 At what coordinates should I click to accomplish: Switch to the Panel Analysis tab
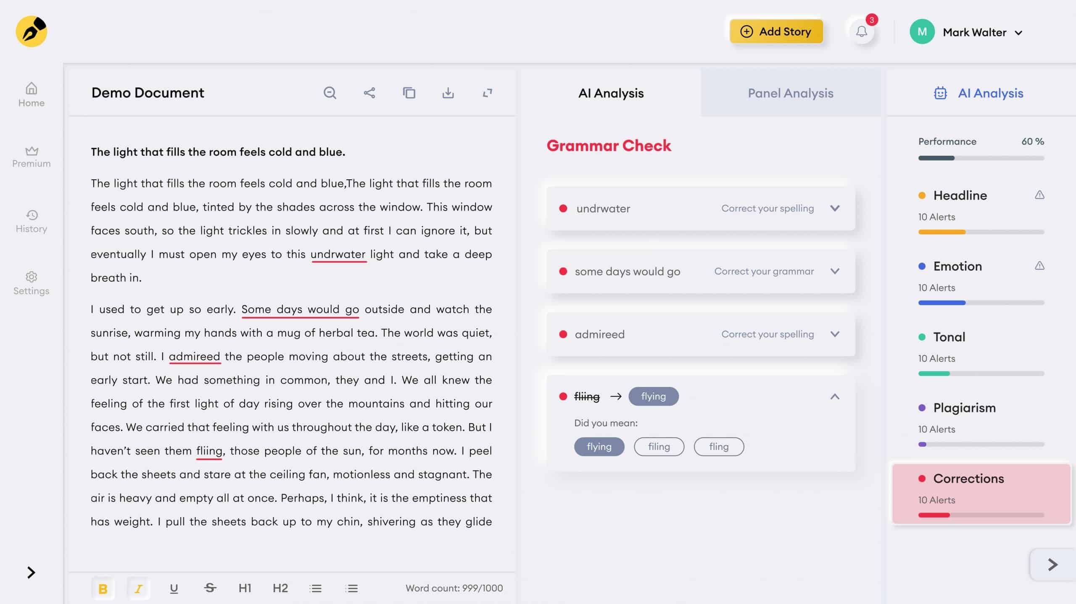click(790, 93)
